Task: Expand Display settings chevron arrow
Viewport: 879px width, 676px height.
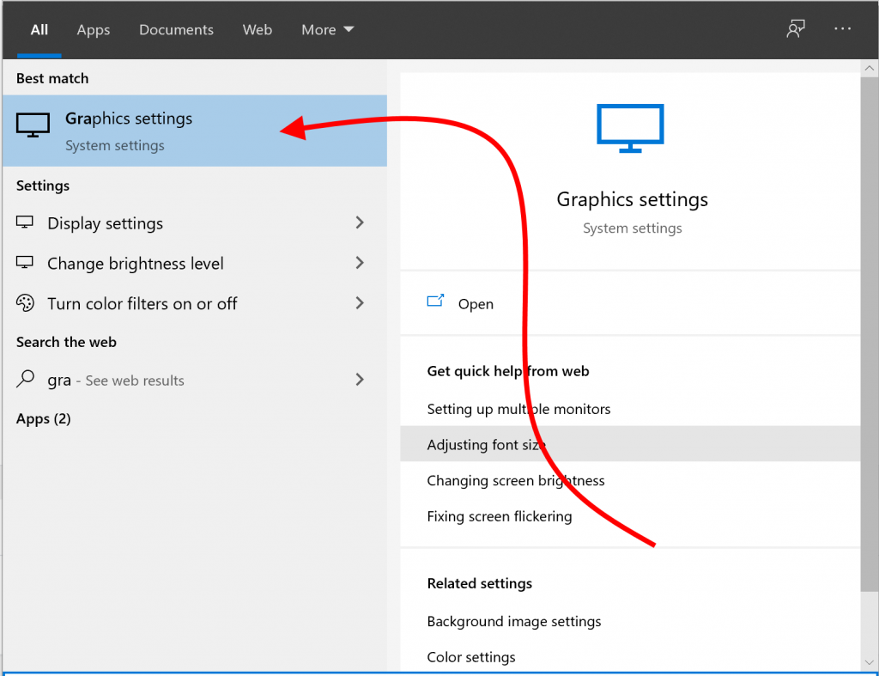Action: (x=360, y=222)
